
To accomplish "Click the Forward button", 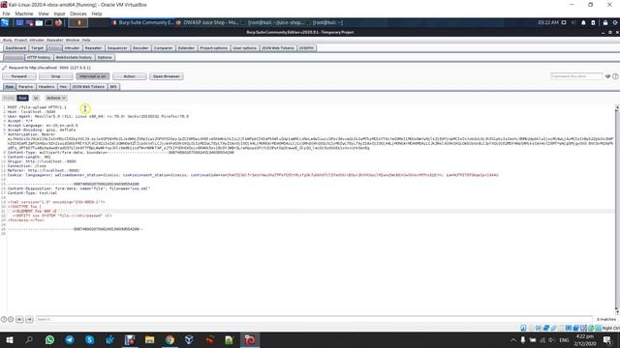I will point(19,76).
